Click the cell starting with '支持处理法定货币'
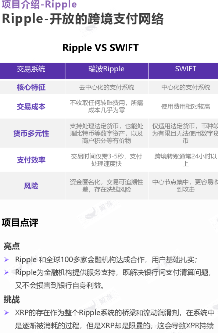This screenshot has width=218, height=333. coord(107,133)
